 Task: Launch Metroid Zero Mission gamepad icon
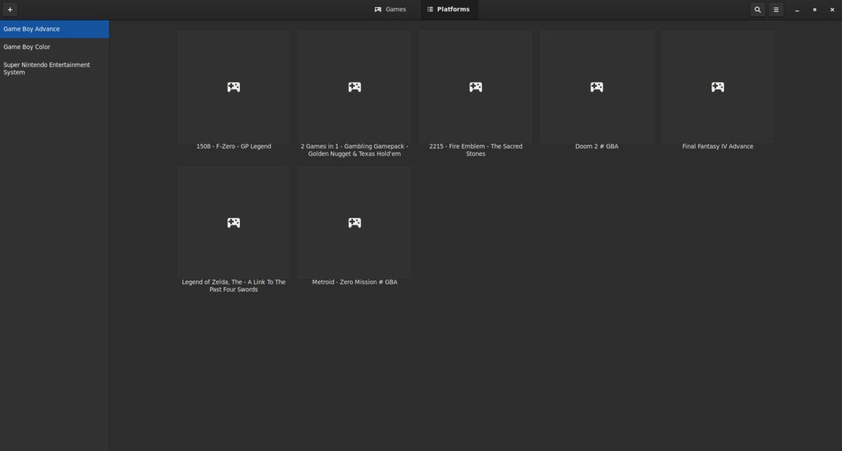point(354,223)
